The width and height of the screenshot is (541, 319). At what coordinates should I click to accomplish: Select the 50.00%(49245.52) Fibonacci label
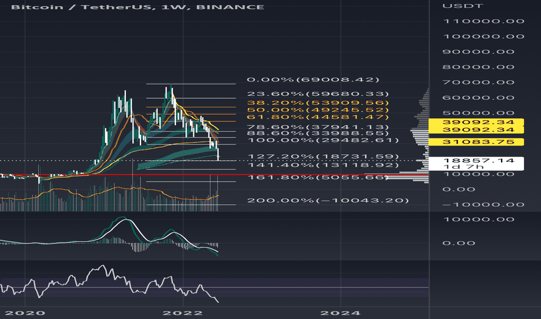pyautogui.click(x=318, y=110)
